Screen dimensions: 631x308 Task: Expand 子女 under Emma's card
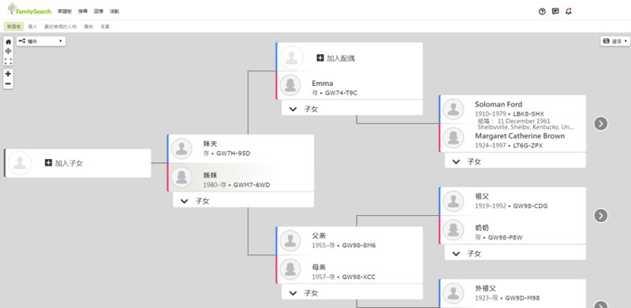click(x=352, y=108)
